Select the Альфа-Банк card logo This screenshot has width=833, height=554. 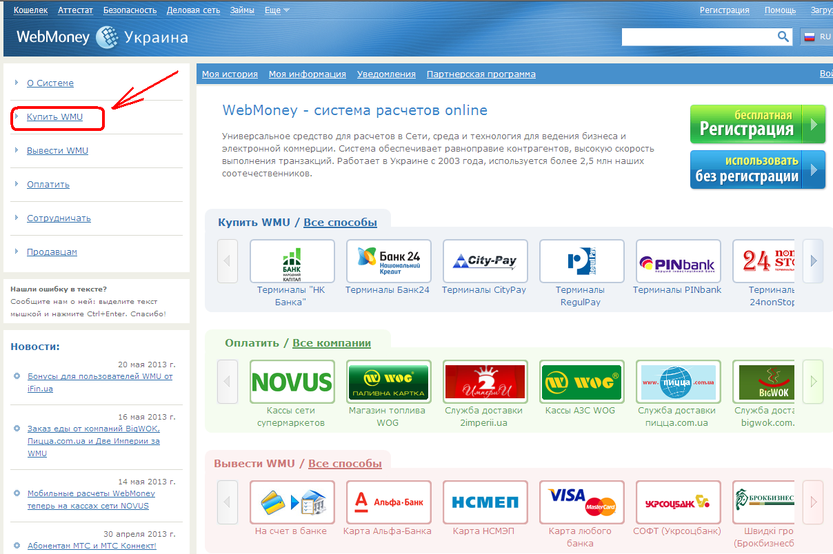pos(389,502)
